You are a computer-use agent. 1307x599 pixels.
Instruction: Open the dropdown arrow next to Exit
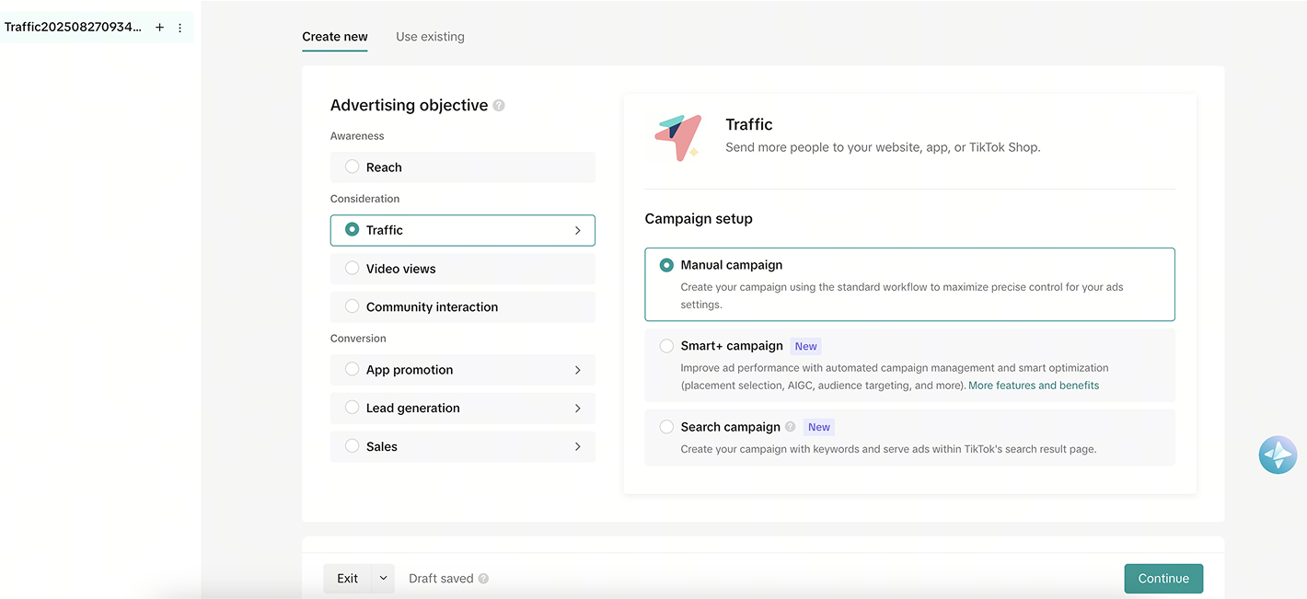(x=383, y=579)
